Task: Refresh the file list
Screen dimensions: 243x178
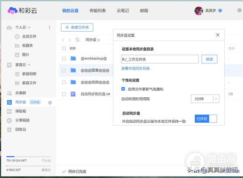Action: point(77,40)
